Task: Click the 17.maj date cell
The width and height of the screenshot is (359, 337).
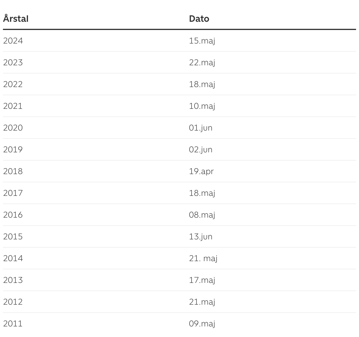Action: click(202, 280)
